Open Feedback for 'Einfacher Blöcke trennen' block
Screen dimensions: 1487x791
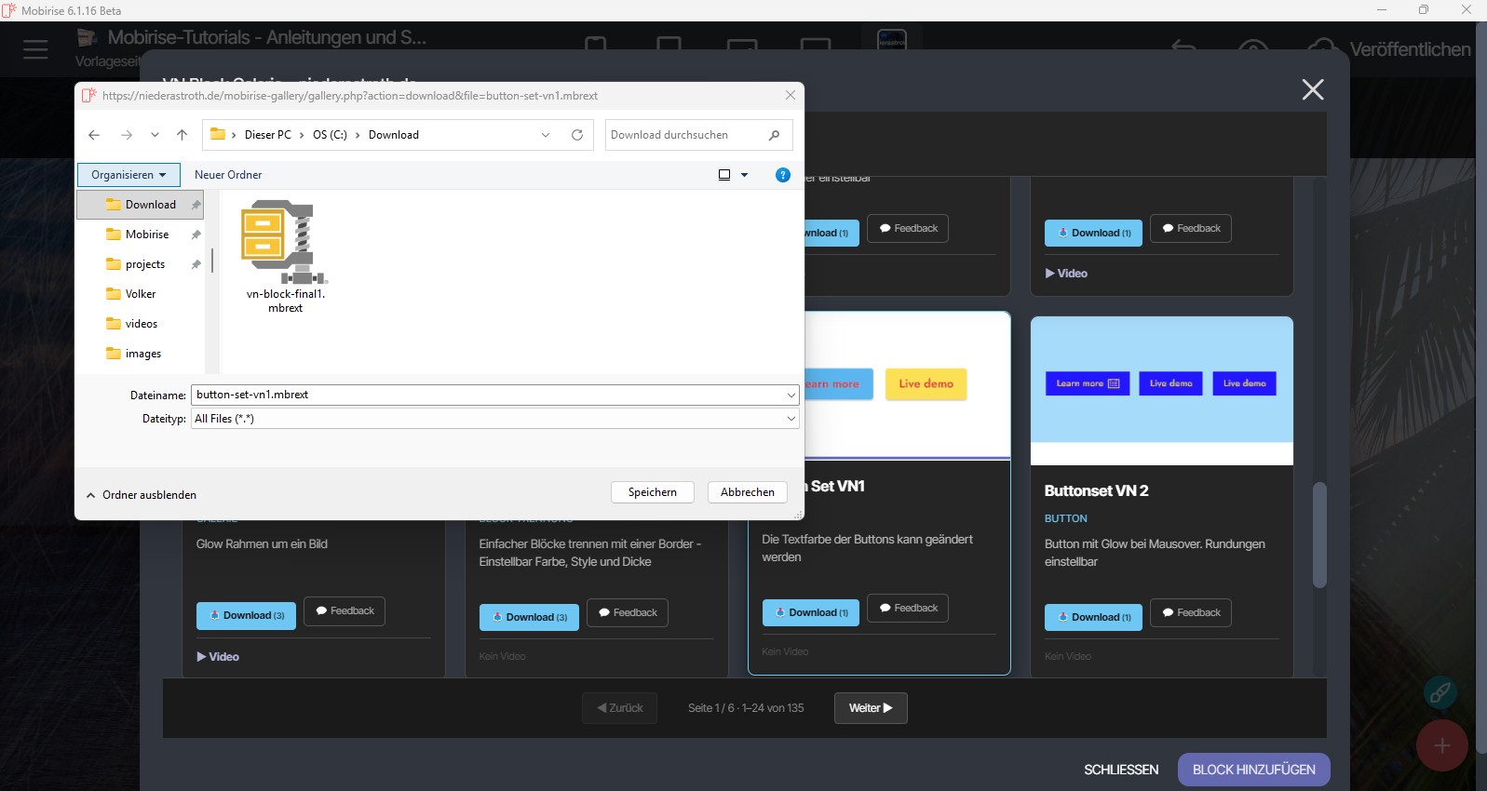tap(628, 613)
